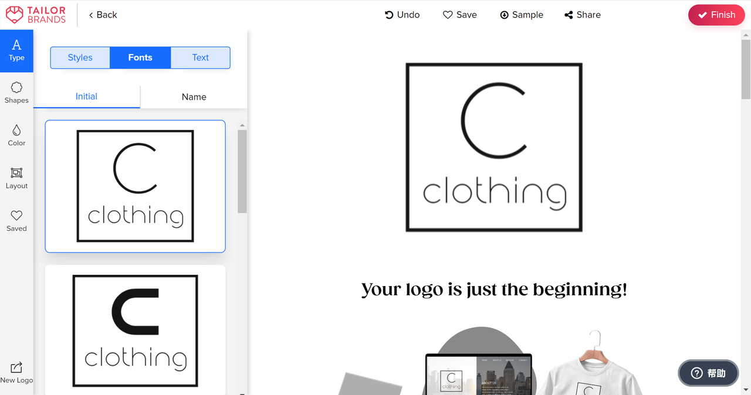Share the logo design
This screenshot has height=395, width=751.
pyautogui.click(x=583, y=15)
